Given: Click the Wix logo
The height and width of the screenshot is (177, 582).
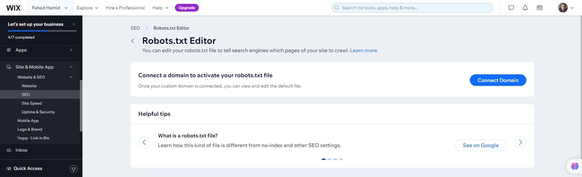Looking at the screenshot, I should pyautogui.click(x=13, y=8).
